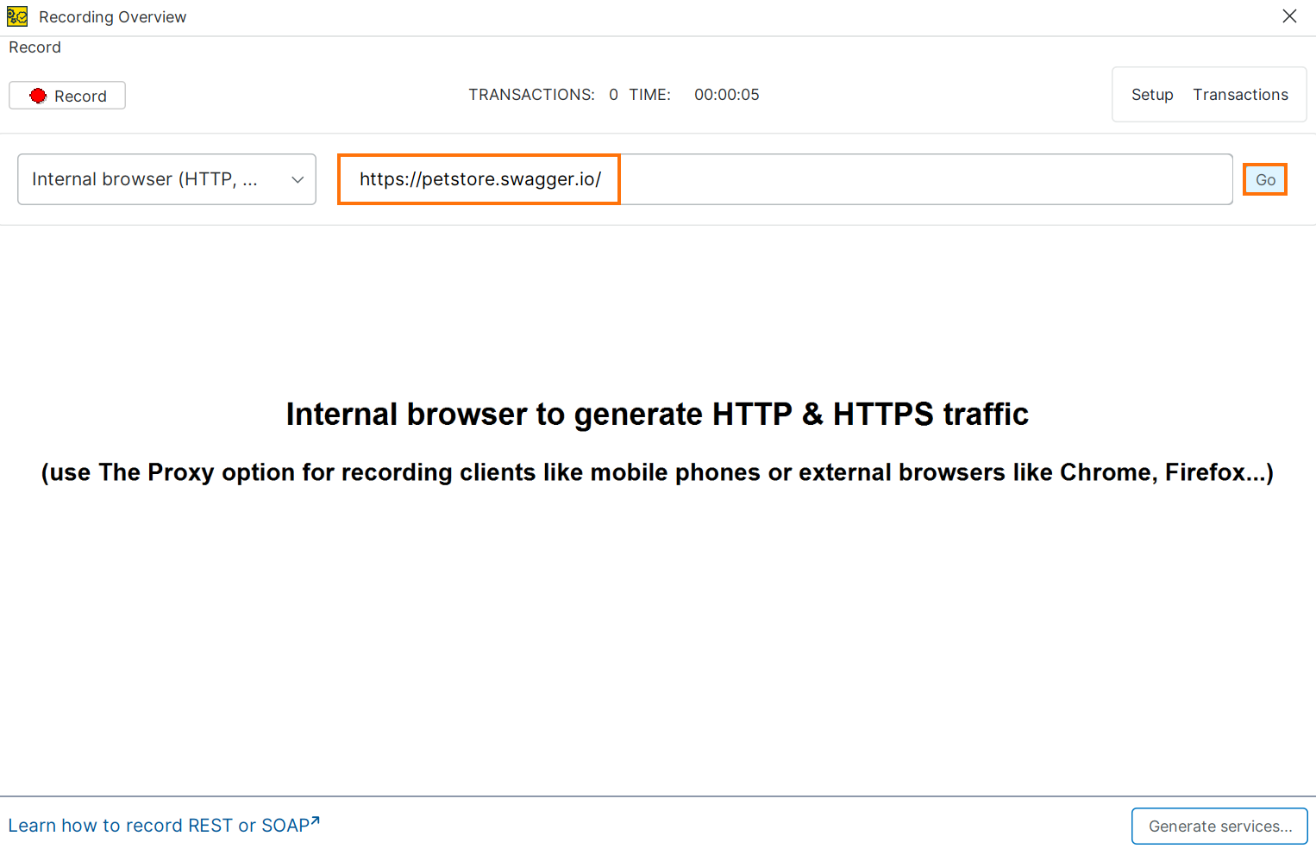Expand the Internal browser dropdown
1316x861 pixels.
click(x=166, y=179)
